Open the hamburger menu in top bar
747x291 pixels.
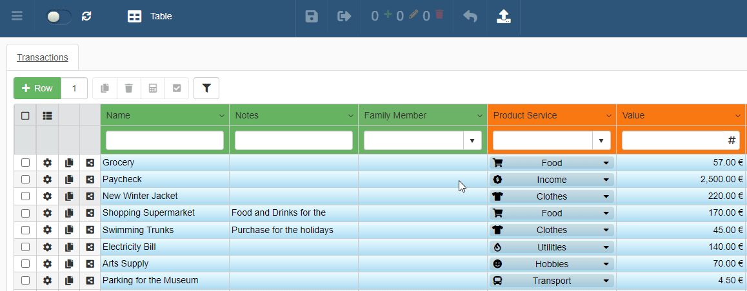pyautogui.click(x=17, y=16)
